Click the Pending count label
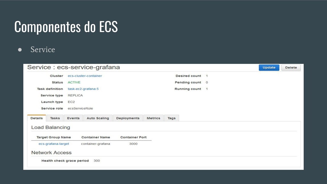327x184 pixels. point(188,82)
